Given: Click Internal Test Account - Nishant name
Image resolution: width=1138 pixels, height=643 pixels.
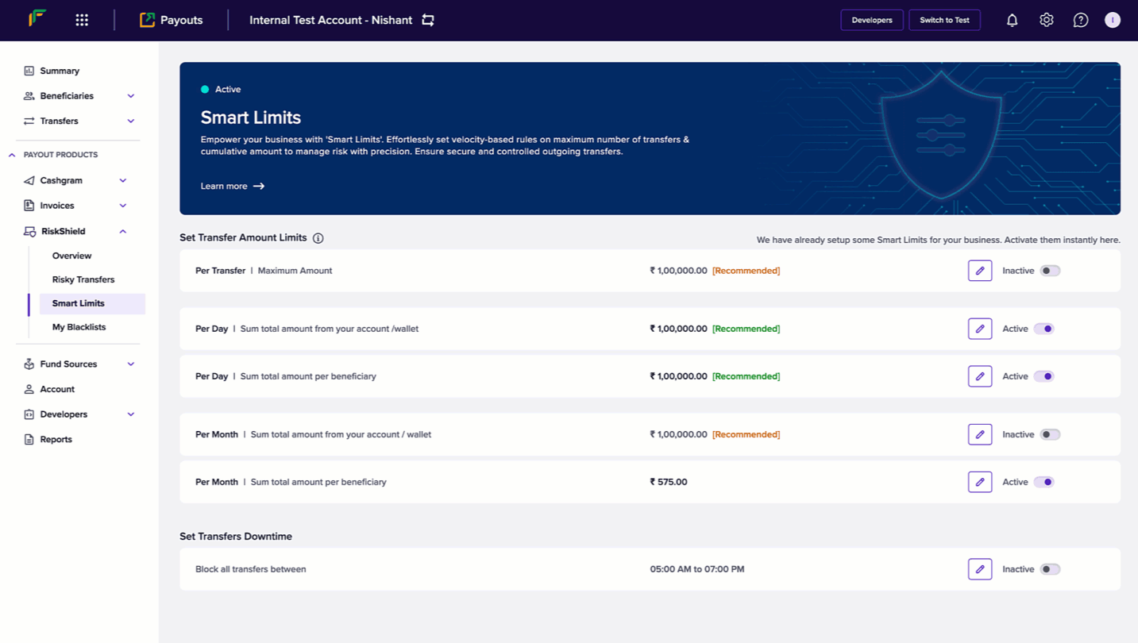Looking at the screenshot, I should click(x=330, y=20).
